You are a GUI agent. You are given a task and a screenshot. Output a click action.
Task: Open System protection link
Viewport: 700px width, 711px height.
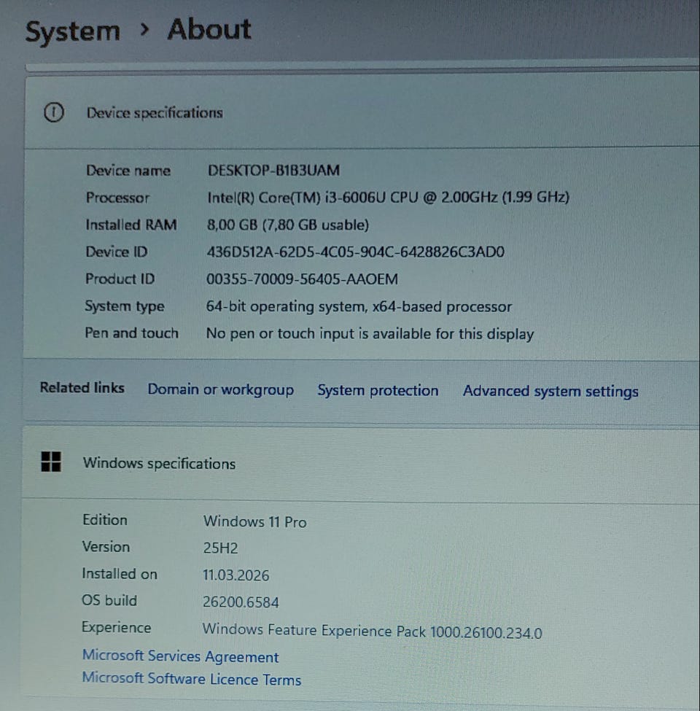coord(378,390)
